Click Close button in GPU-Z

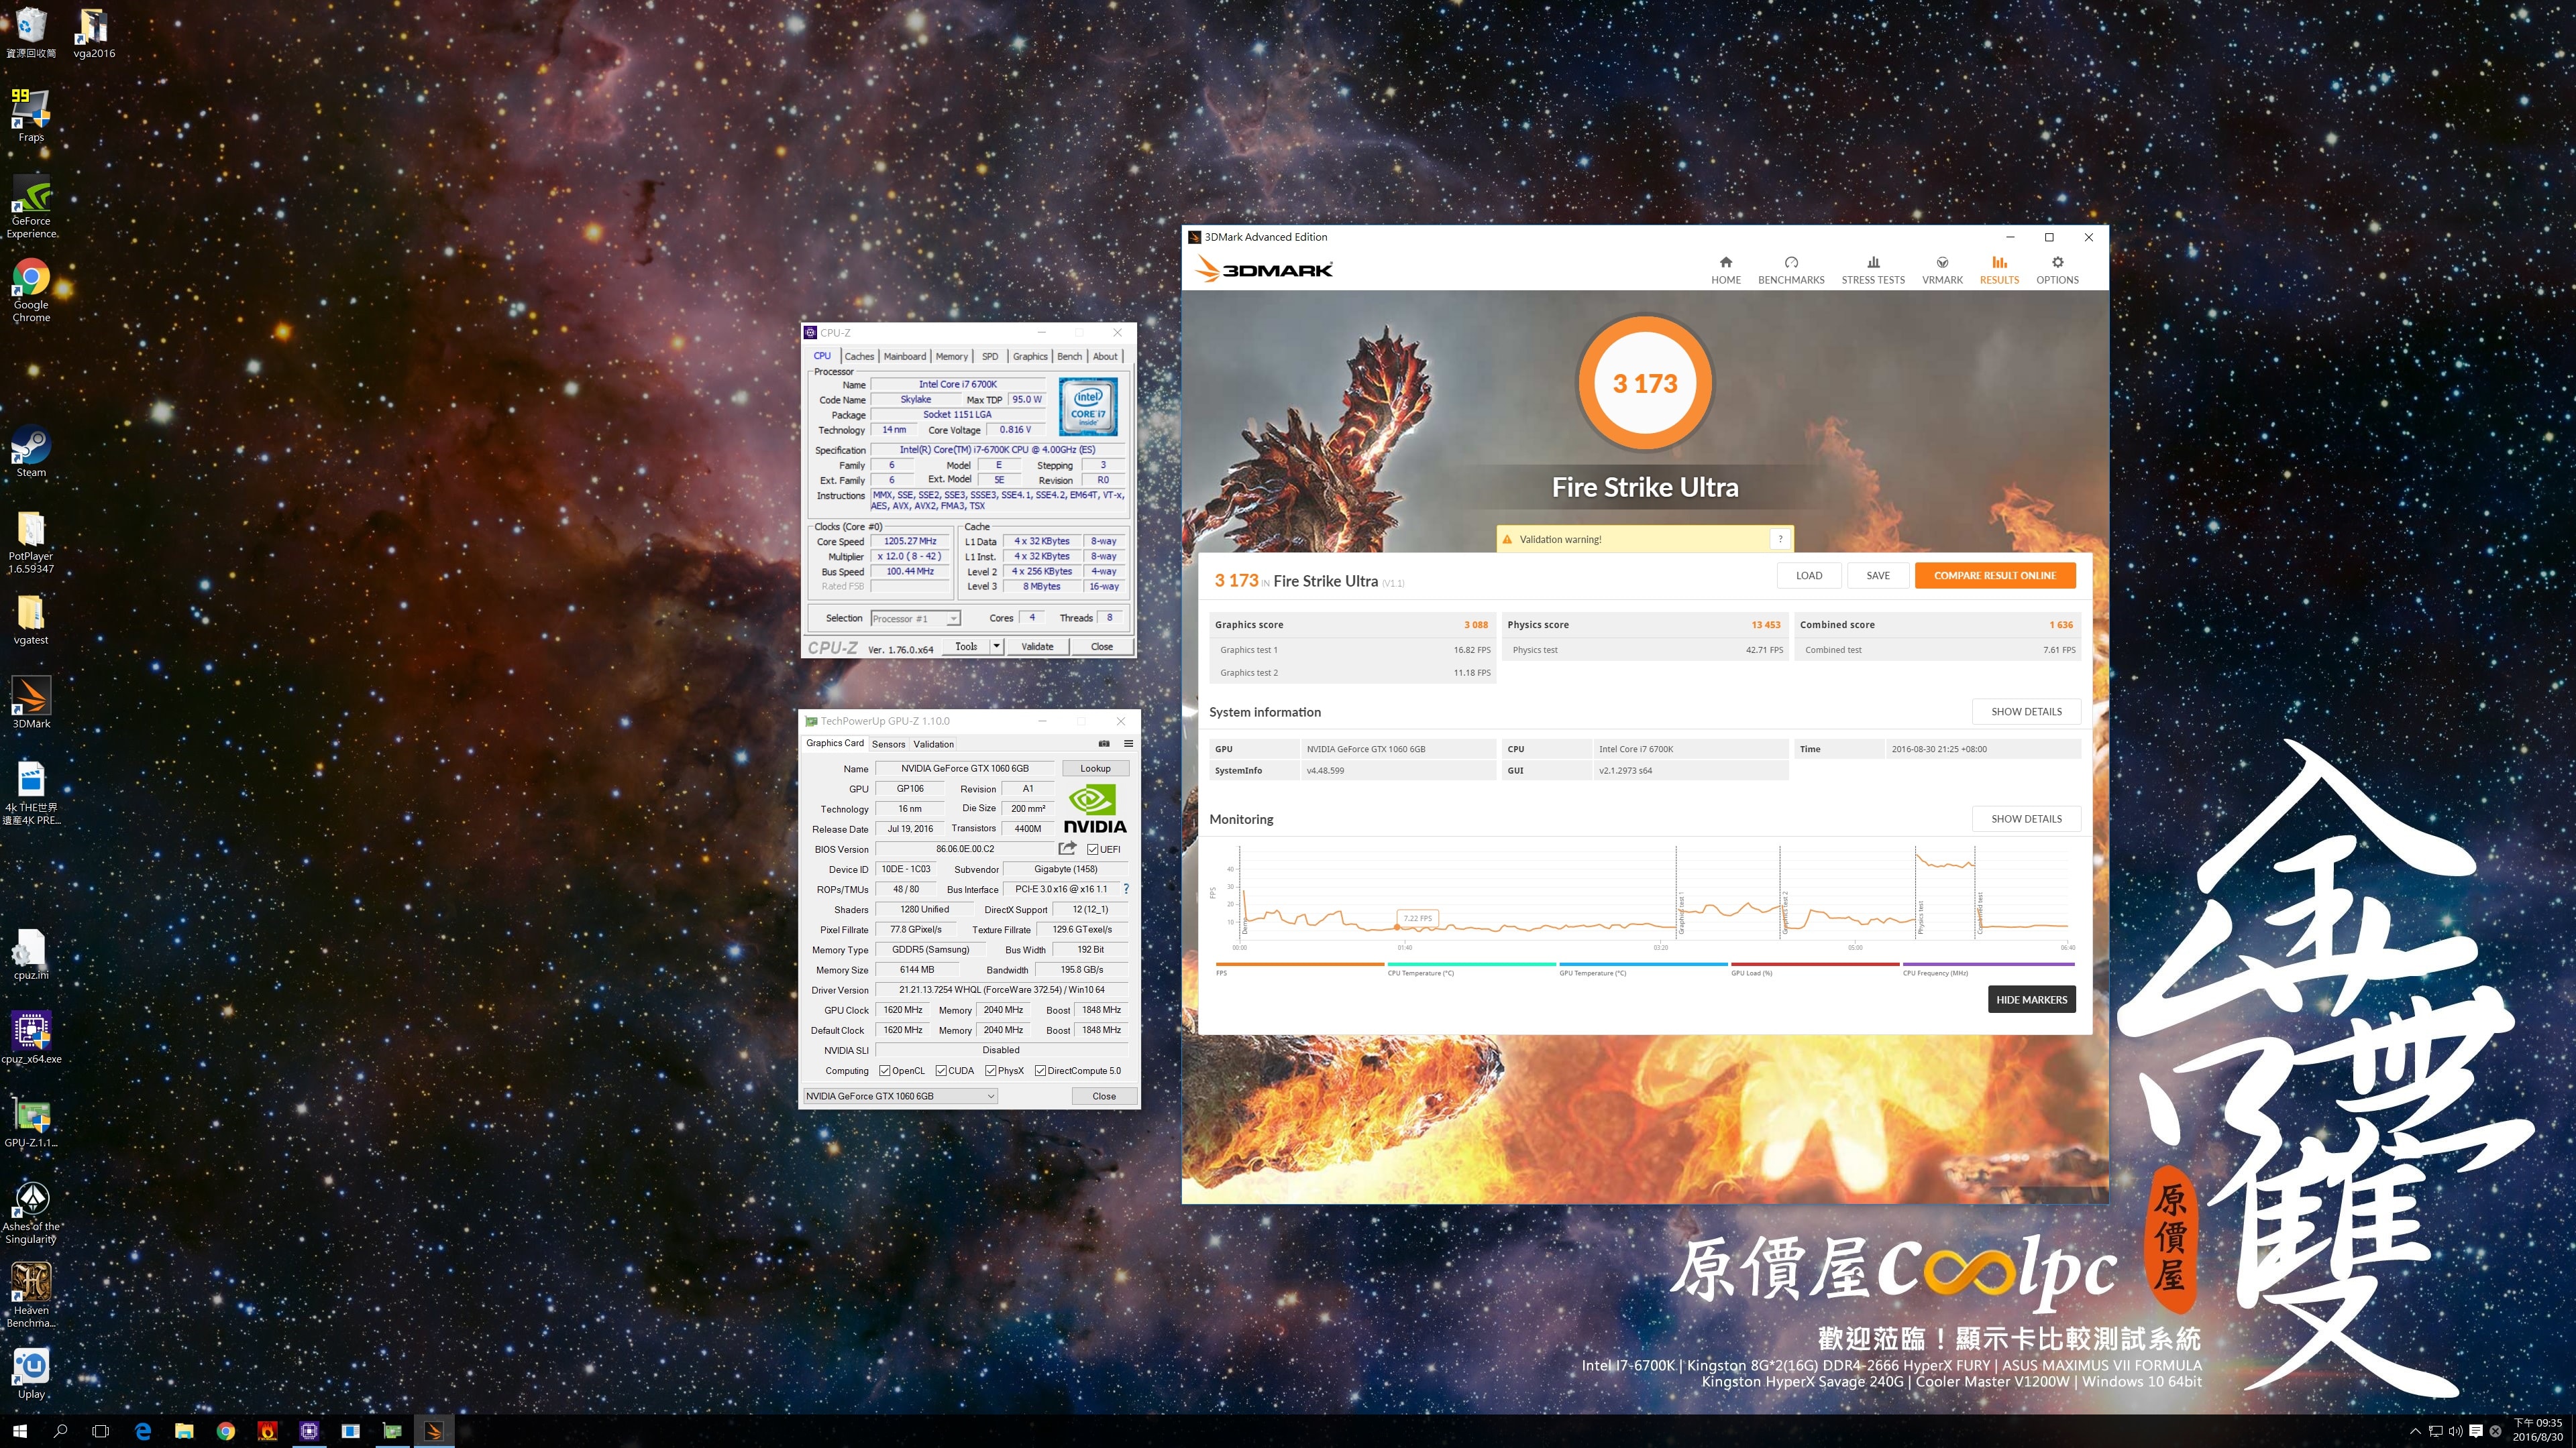pos(1103,1096)
